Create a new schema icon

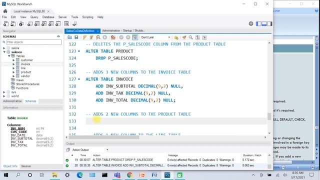(30, 23)
